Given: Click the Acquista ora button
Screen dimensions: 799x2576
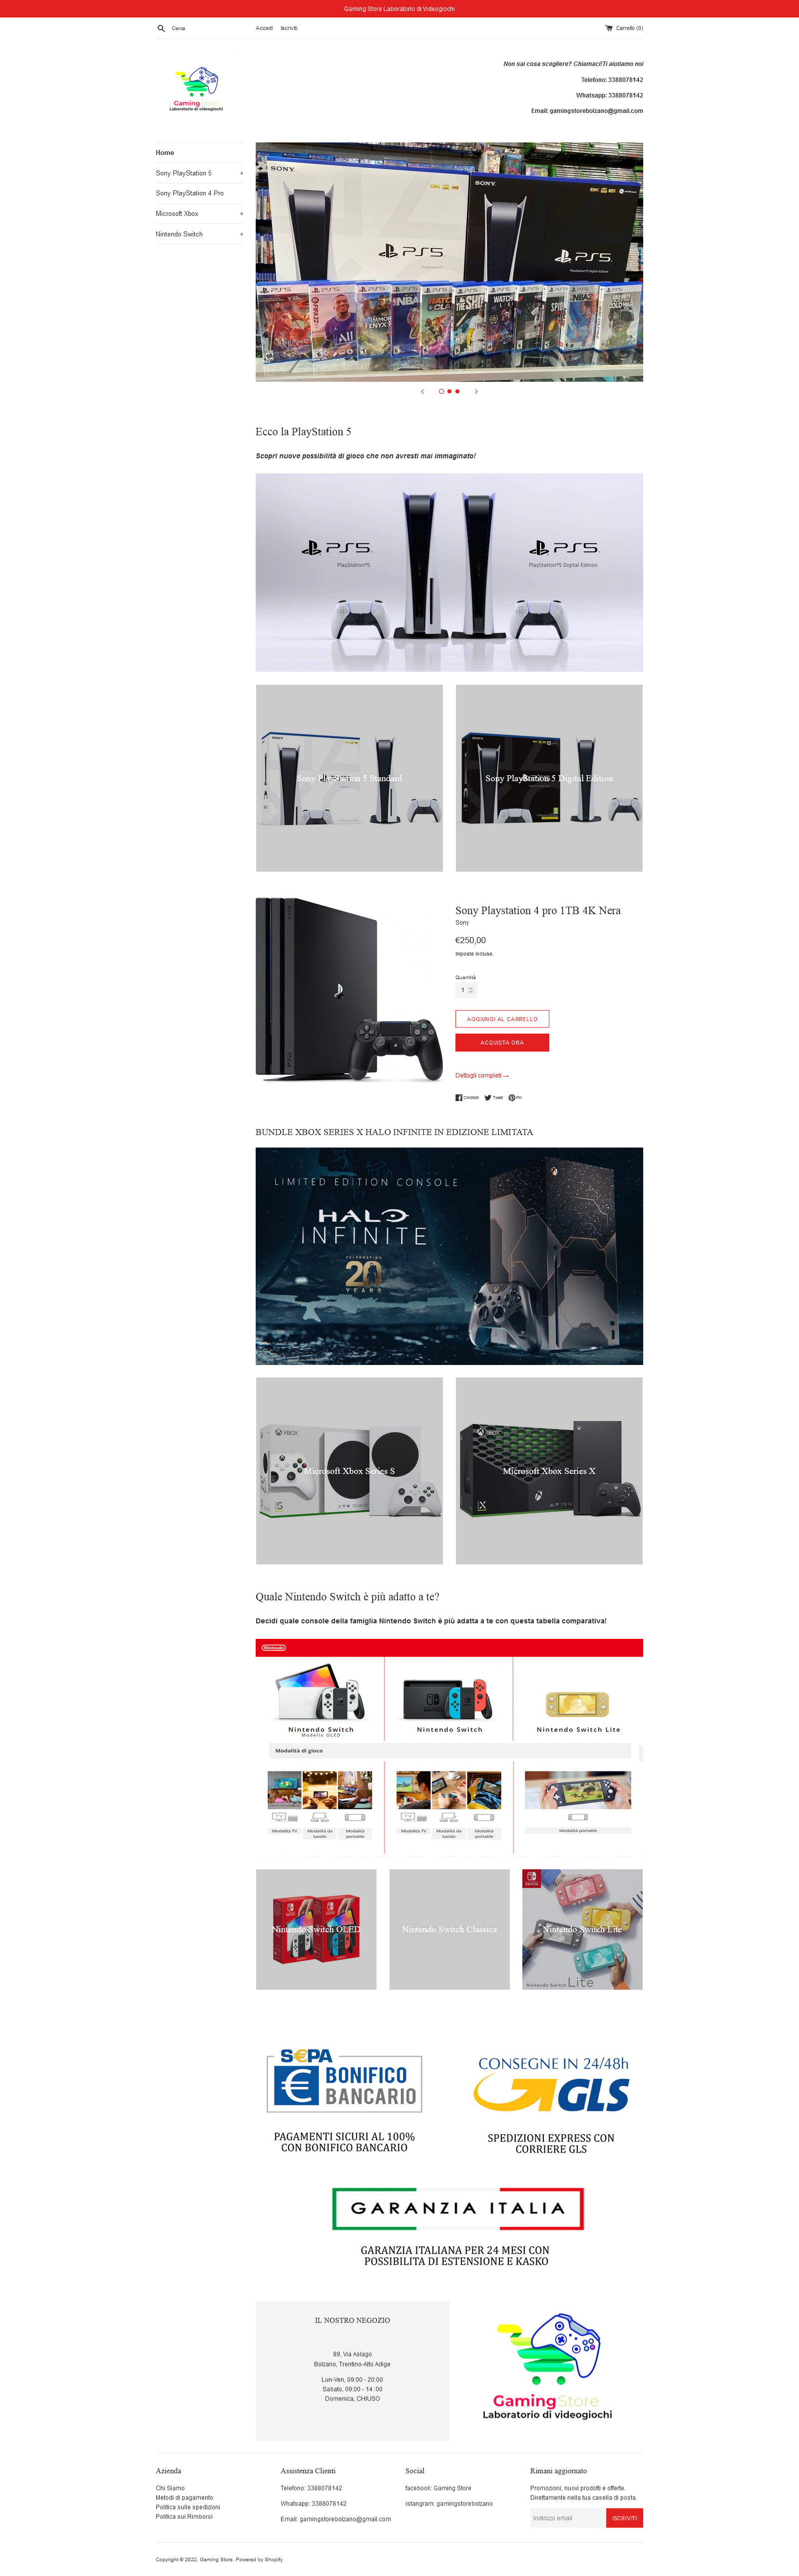Looking at the screenshot, I should pyautogui.click(x=502, y=1042).
